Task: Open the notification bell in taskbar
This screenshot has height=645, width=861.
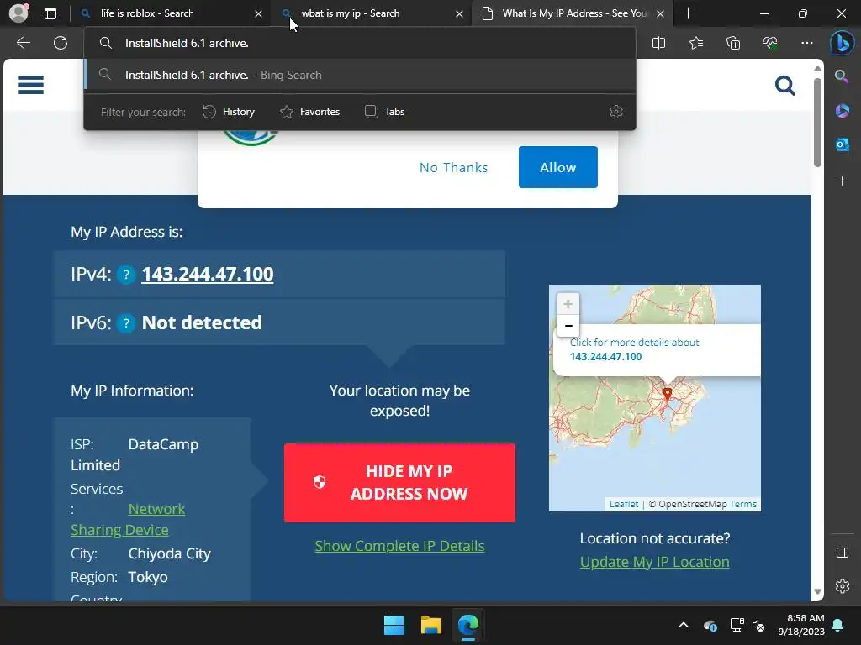Action: 838,625
